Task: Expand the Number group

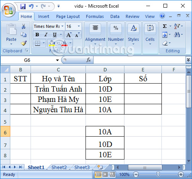Action: pos(116,44)
